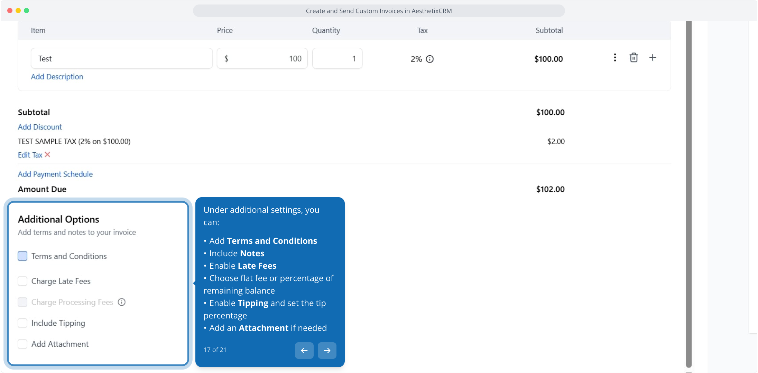
Task: Click the quantity field showing 1
Action: [337, 59]
